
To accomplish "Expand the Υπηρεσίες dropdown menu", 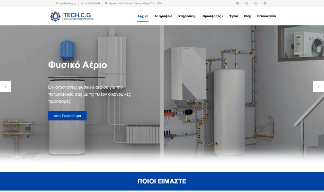I will [x=187, y=16].
